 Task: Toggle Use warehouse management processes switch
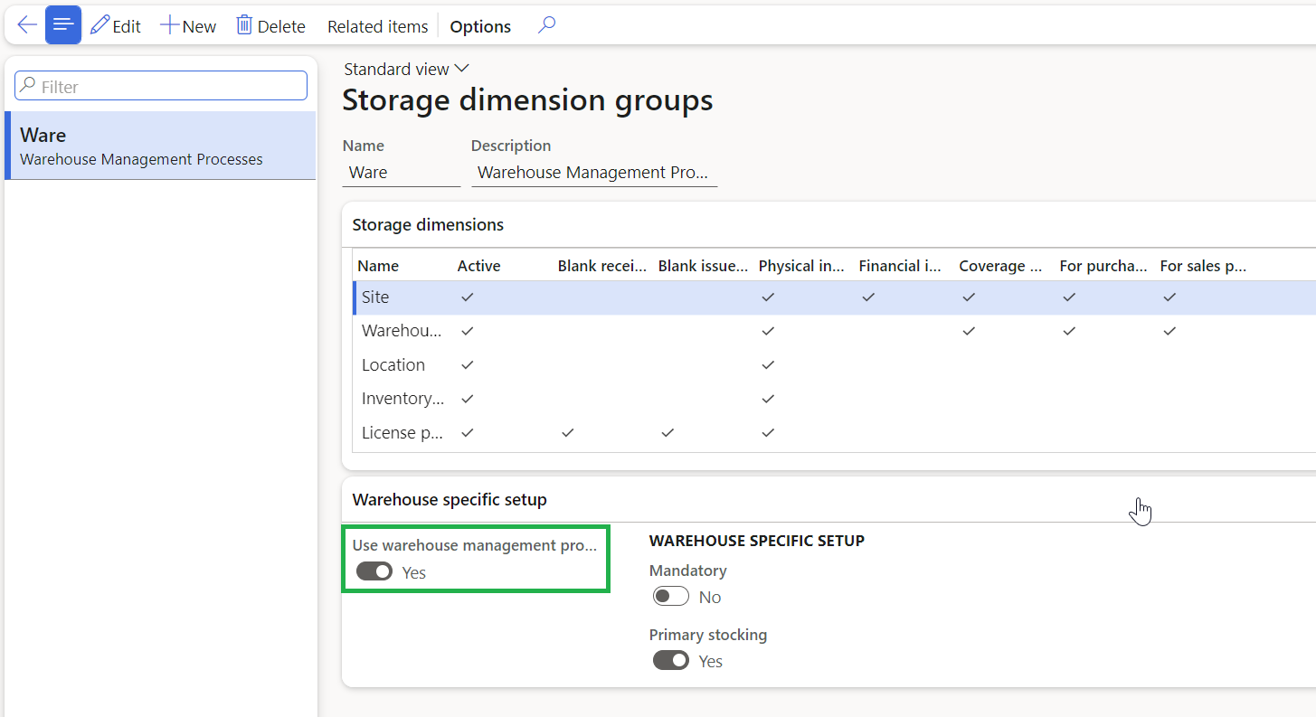[374, 571]
